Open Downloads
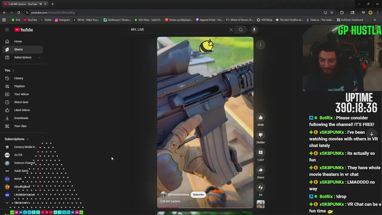This screenshot has height=215, width=382. pos(23,118)
